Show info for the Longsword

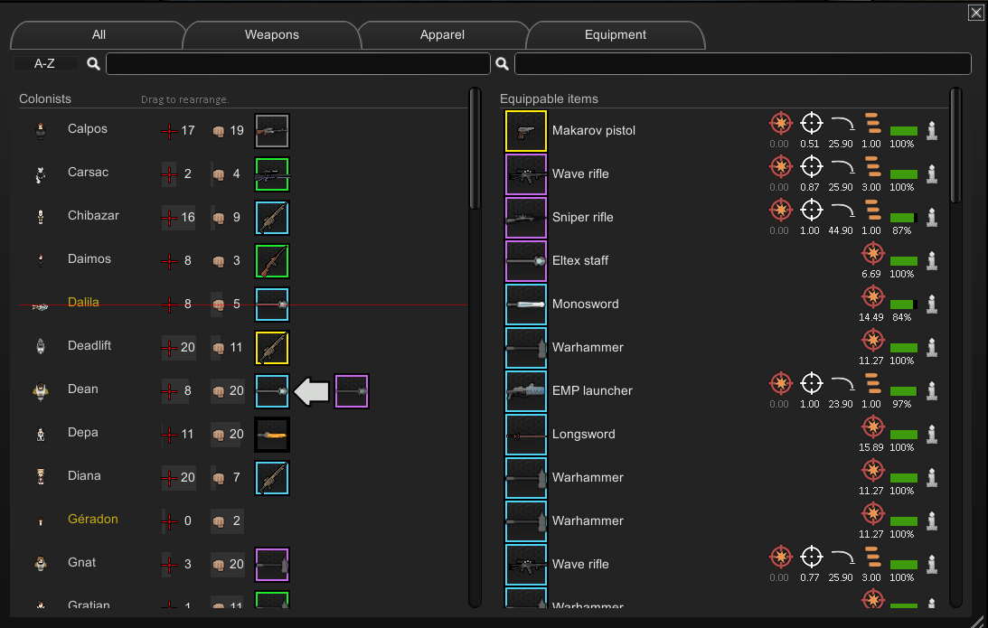point(932,434)
